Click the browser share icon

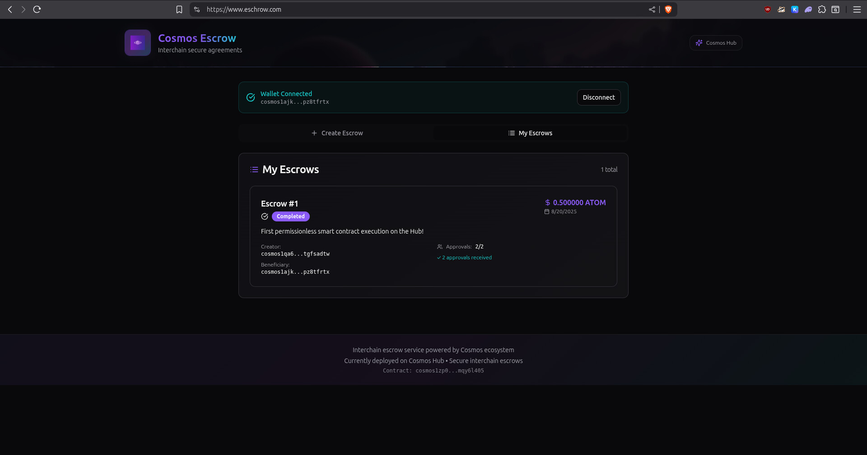[652, 9]
